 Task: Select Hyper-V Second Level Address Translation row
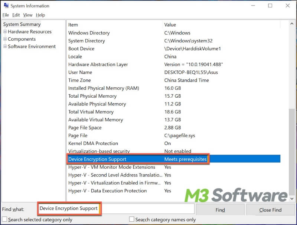coord(173,175)
